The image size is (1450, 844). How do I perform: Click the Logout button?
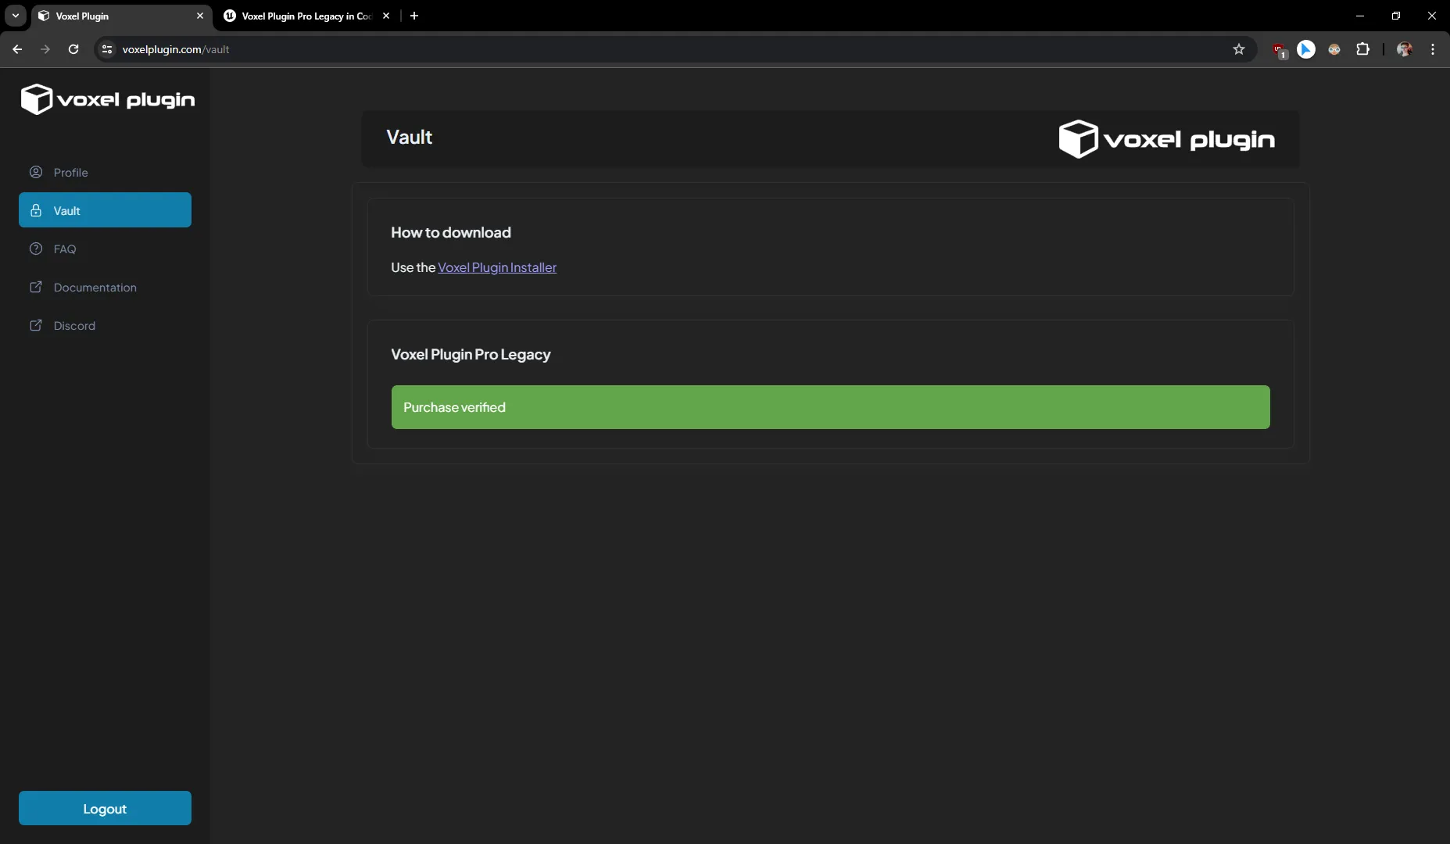pos(105,808)
